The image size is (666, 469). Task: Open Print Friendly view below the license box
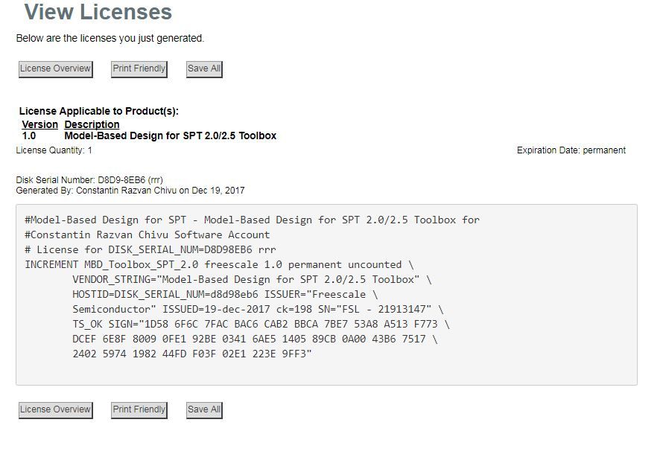(x=139, y=409)
